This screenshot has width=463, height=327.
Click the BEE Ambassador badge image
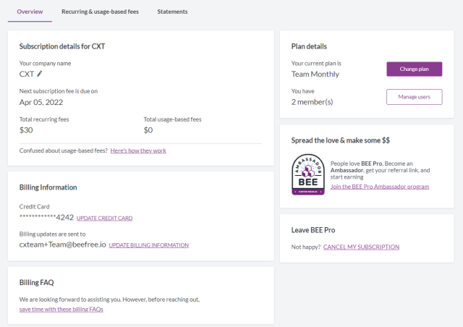click(x=308, y=174)
